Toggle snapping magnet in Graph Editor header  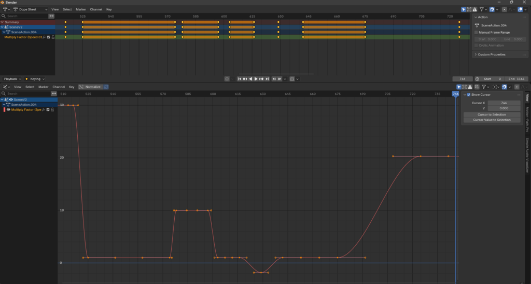(504, 87)
